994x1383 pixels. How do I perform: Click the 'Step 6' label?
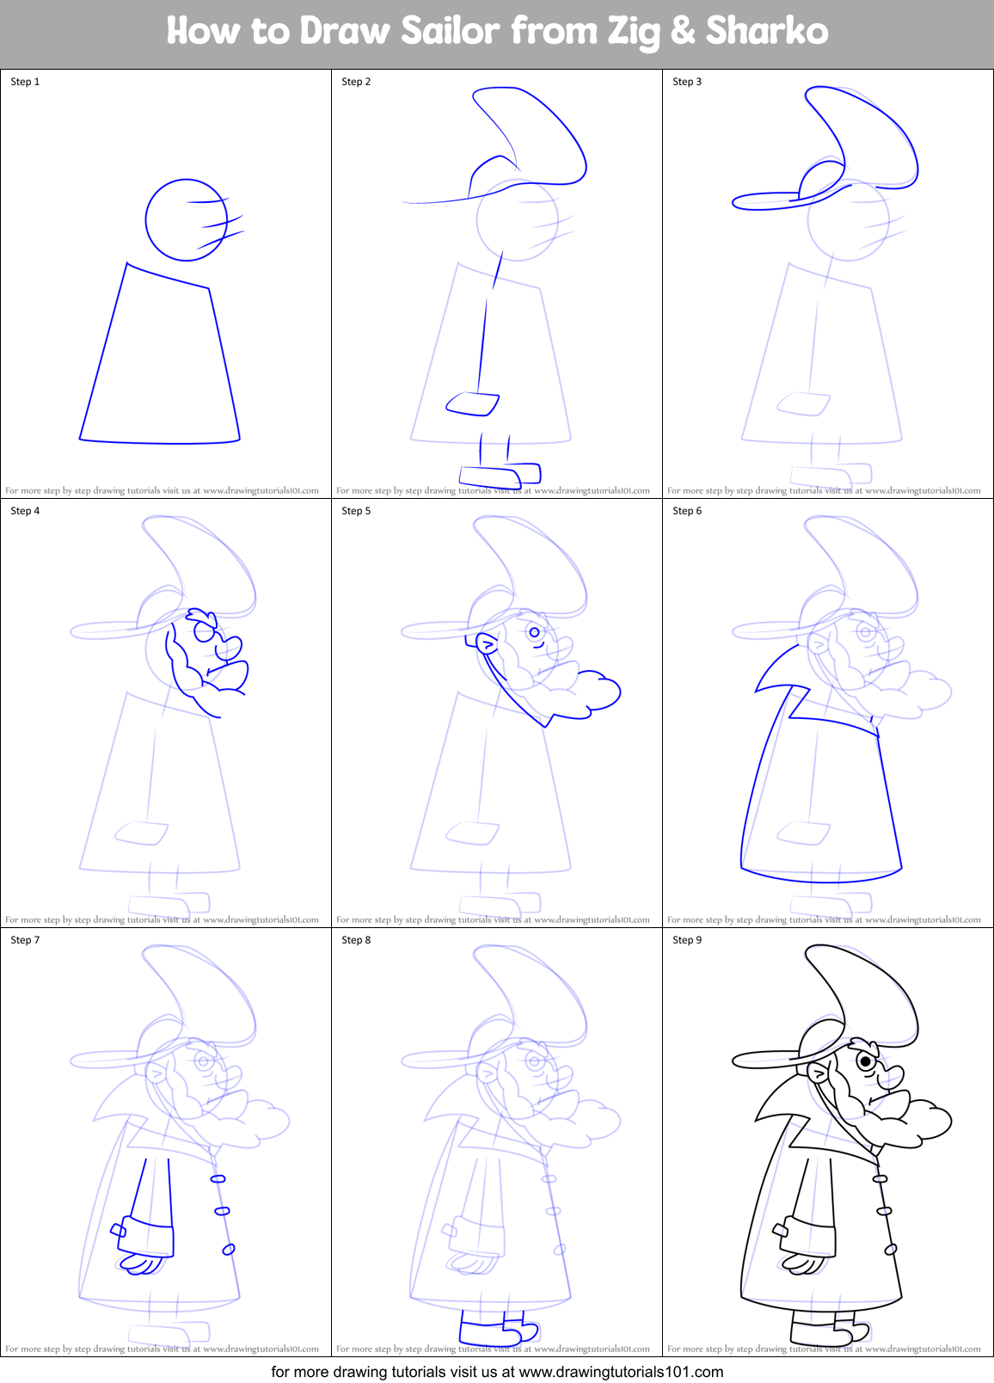pyautogui.click(x=687, y=511)
